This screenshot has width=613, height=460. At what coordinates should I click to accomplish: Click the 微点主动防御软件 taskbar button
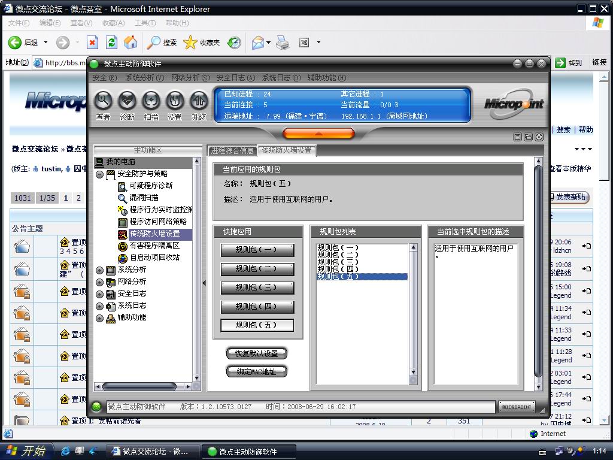248,452
